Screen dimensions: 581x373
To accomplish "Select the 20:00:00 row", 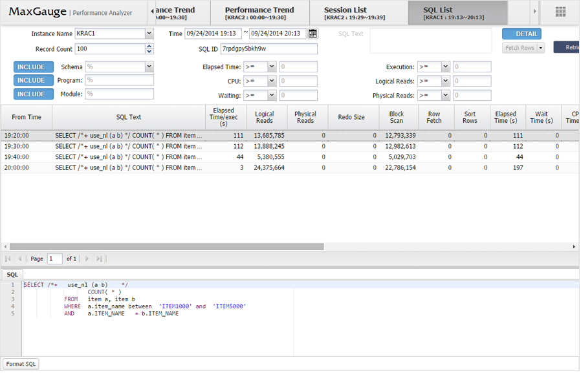I will click(290, 168).
